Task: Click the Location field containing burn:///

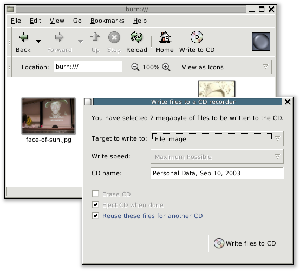Action: (88, 67)
